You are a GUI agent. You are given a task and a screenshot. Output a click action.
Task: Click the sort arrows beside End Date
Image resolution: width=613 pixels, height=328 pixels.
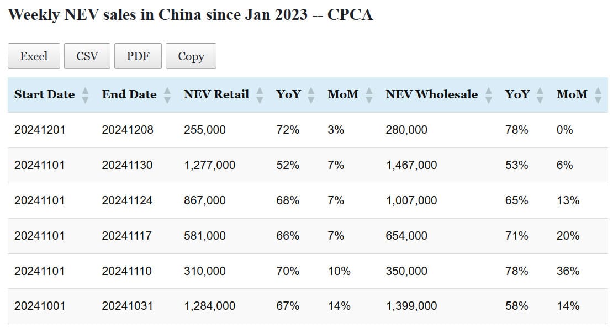(x=167, y=95)
